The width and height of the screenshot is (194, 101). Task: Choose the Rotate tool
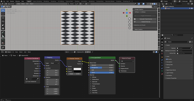[3, 21]
